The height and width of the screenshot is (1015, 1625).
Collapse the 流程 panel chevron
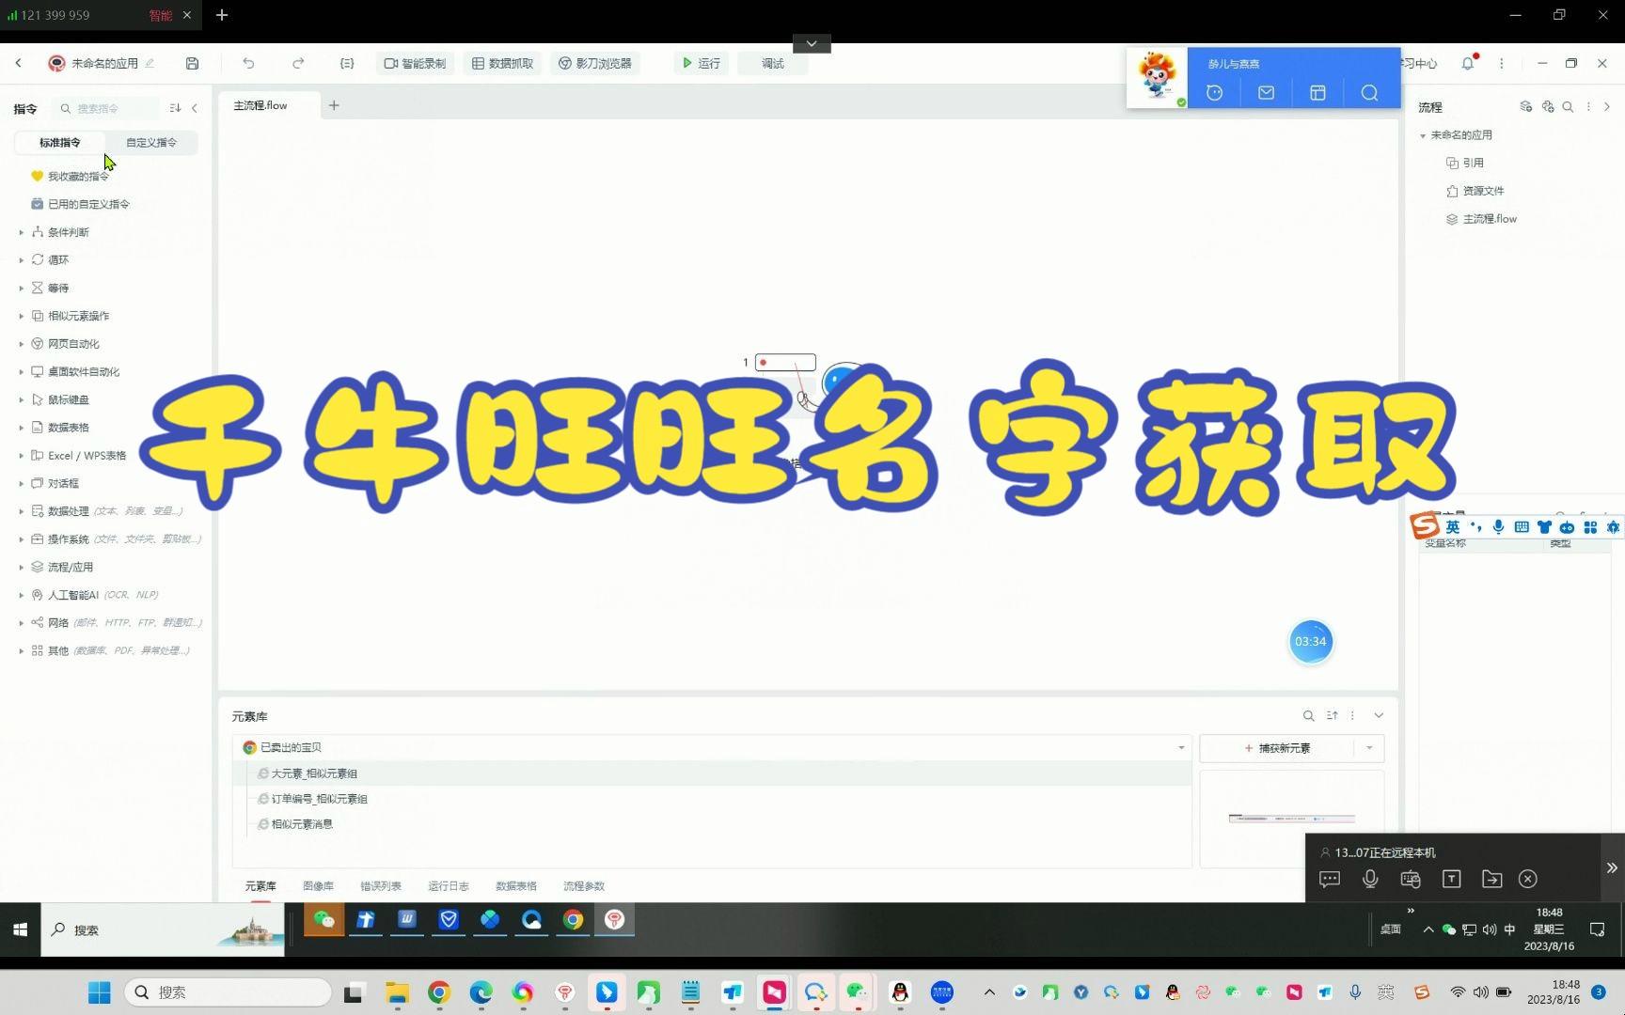[1607, 107]
